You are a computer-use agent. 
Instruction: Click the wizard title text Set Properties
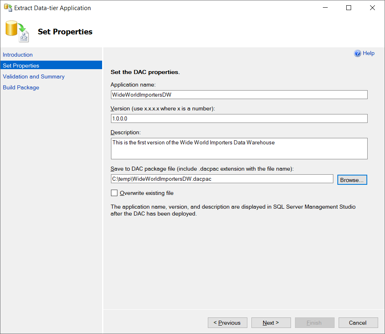point(65,32)
